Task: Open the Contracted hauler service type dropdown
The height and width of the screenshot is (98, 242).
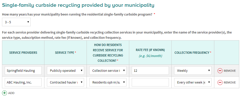Action: [x=65, y=82]
